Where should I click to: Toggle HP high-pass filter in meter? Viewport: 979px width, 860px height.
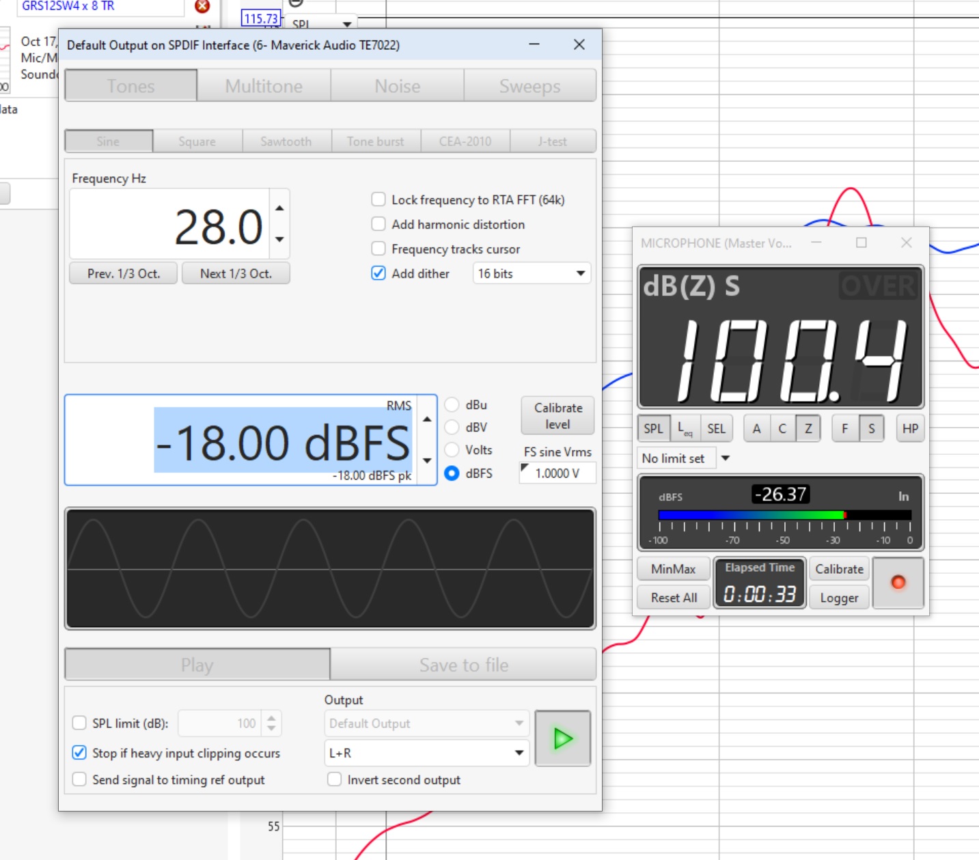(x=910, y=428)
